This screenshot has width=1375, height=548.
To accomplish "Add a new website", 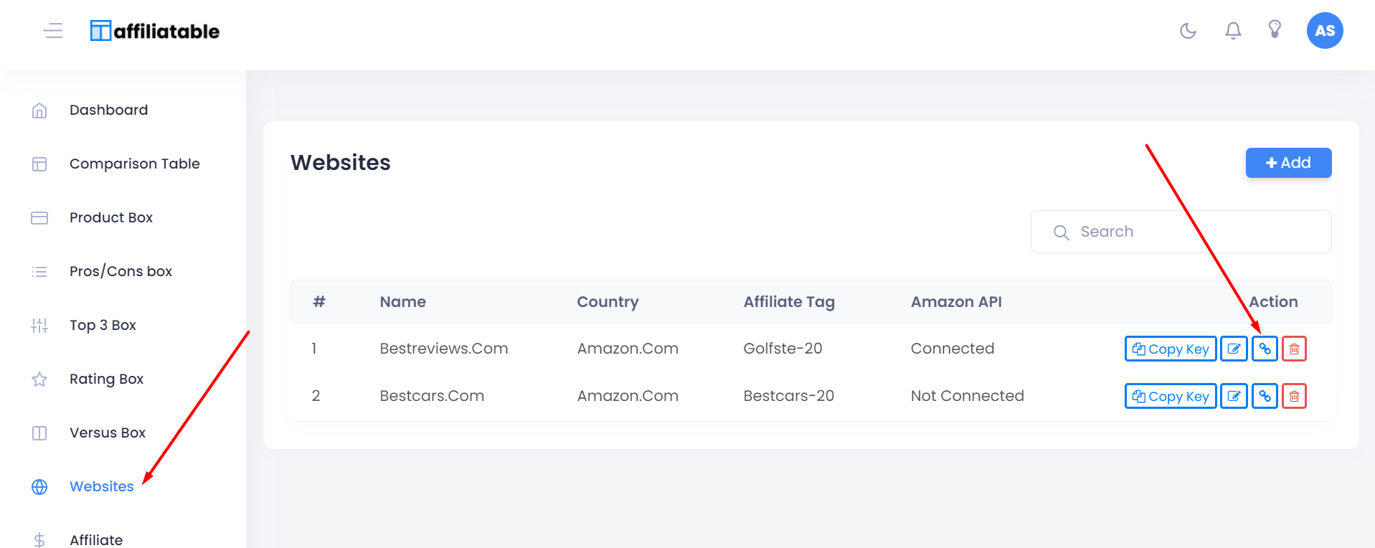I will (x=1288, y=163).
